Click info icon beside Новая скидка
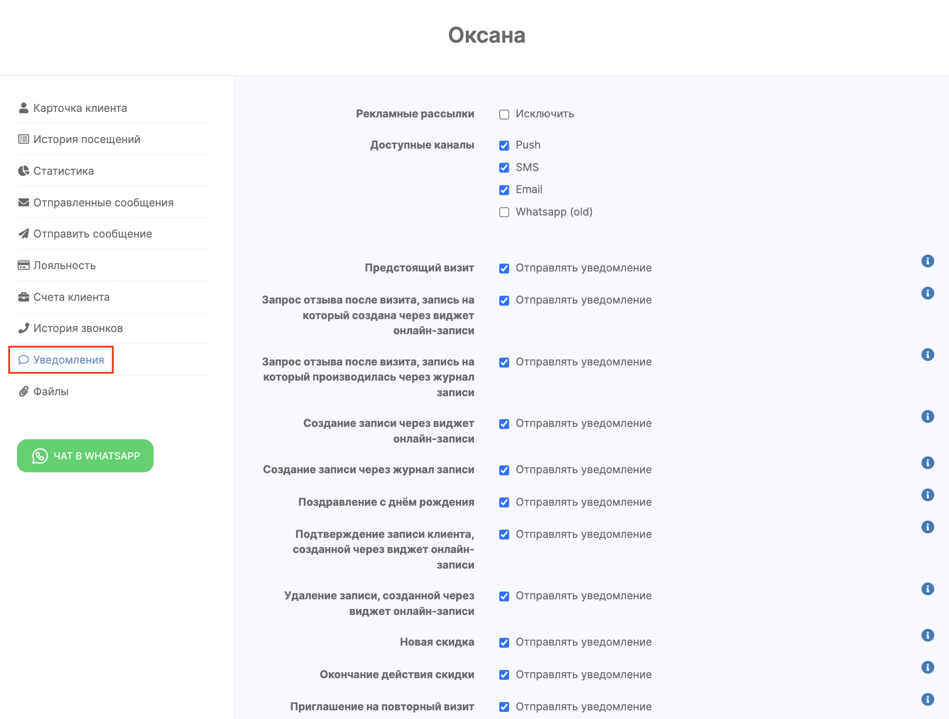949x719 pixels. click(927, 635)
